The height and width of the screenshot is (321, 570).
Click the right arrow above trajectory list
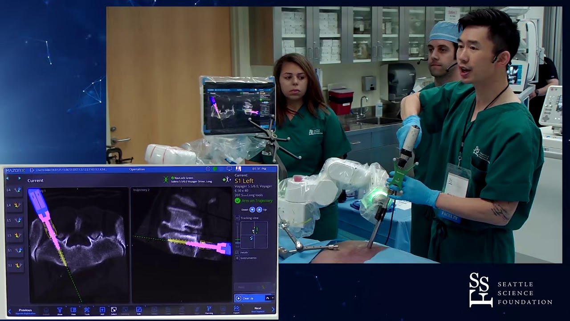pyautogui.click(x=19, y=178)
